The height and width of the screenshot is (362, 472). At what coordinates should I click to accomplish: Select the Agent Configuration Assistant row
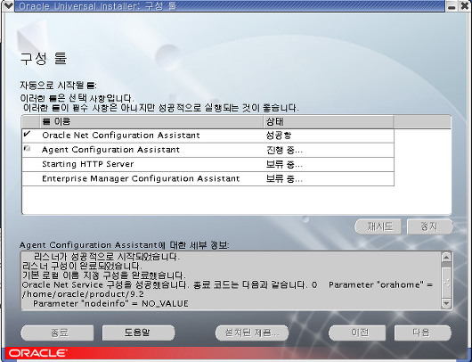(x=208, y=150)
